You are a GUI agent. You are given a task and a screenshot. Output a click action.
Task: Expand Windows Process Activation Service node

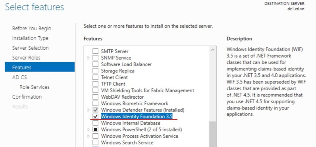(x=89, y=136)
